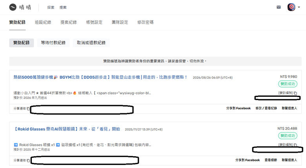Switch to the 團隊設定 tab
The width and height of the screenshot is (306, 168).
click(x=120, y=22)
